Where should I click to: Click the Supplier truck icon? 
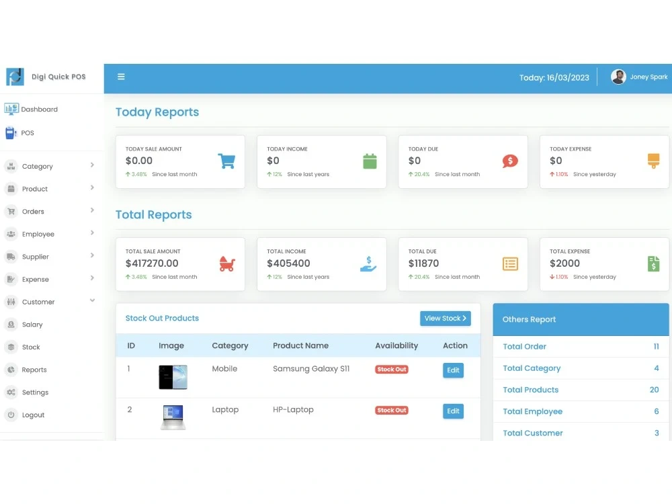[11, 257]
